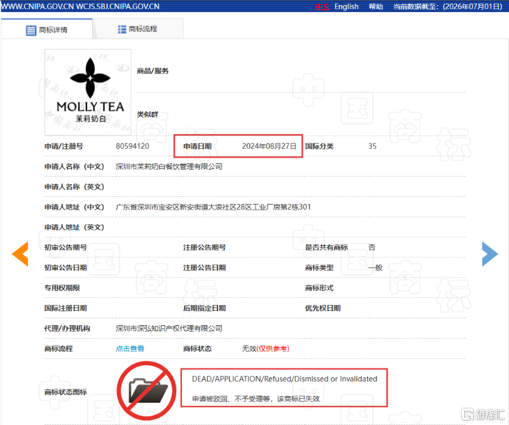509x425 pixels.
Task: Switch to the 商标详情 tab
Action: click(x=46, y=30)
